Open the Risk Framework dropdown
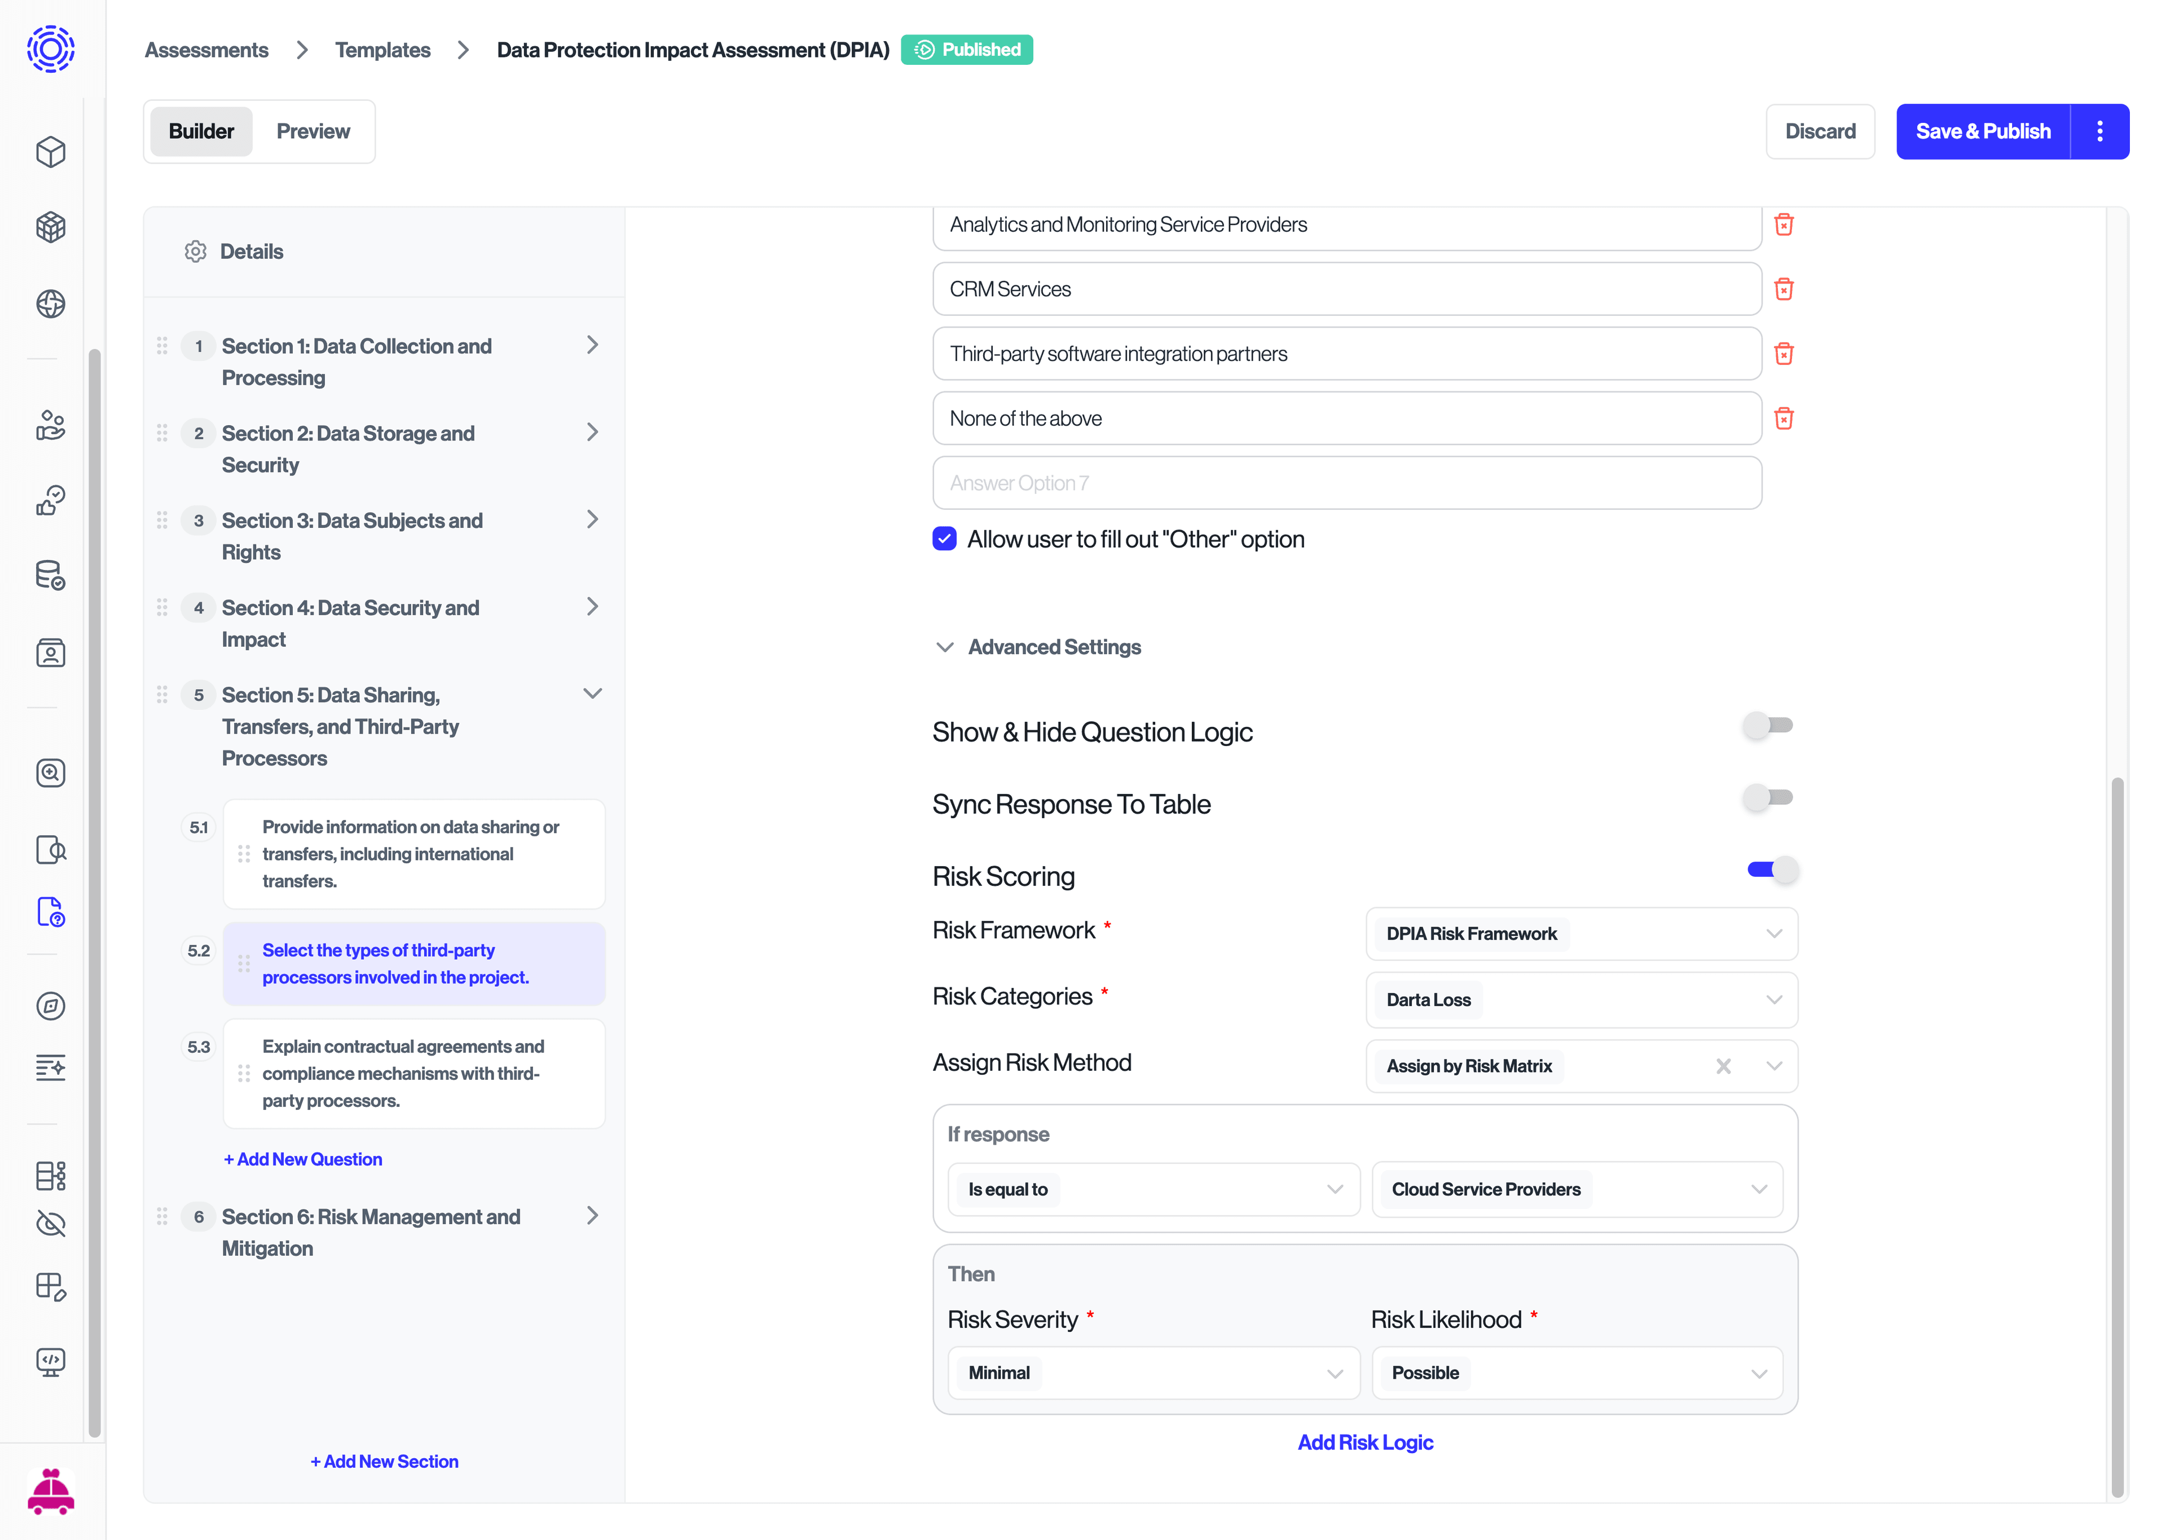Screen dimensions: 2166x1540 (1581, 934)
